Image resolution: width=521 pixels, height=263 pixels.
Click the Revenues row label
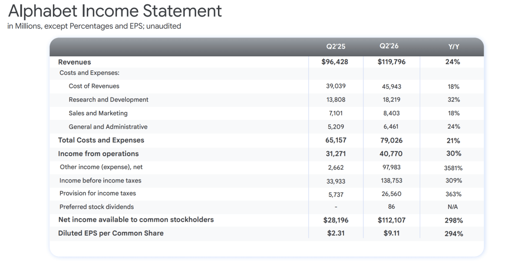75,62
